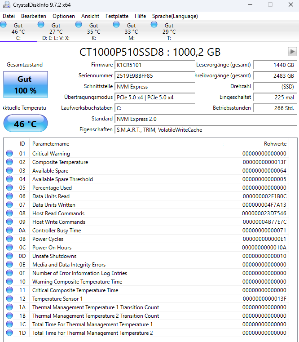Screen dimensions: 299x342
Task: Click raw value 0000000000E1 of Power Cycles
Action: pyautogui.click(x=264, y=239)
